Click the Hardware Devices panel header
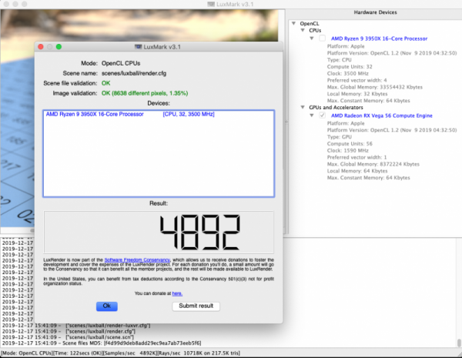 click(375, 12)
